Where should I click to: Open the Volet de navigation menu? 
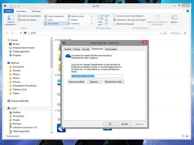[x=11, y=20]
